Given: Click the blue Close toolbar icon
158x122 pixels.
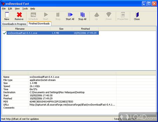Looking at the screenshot, I should 137,15.
